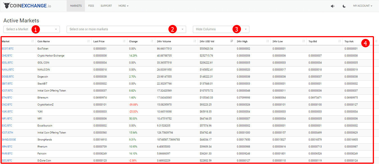Open the NR1/BTC market link
The image size is (379, 164).
click(x=7, y=119)
